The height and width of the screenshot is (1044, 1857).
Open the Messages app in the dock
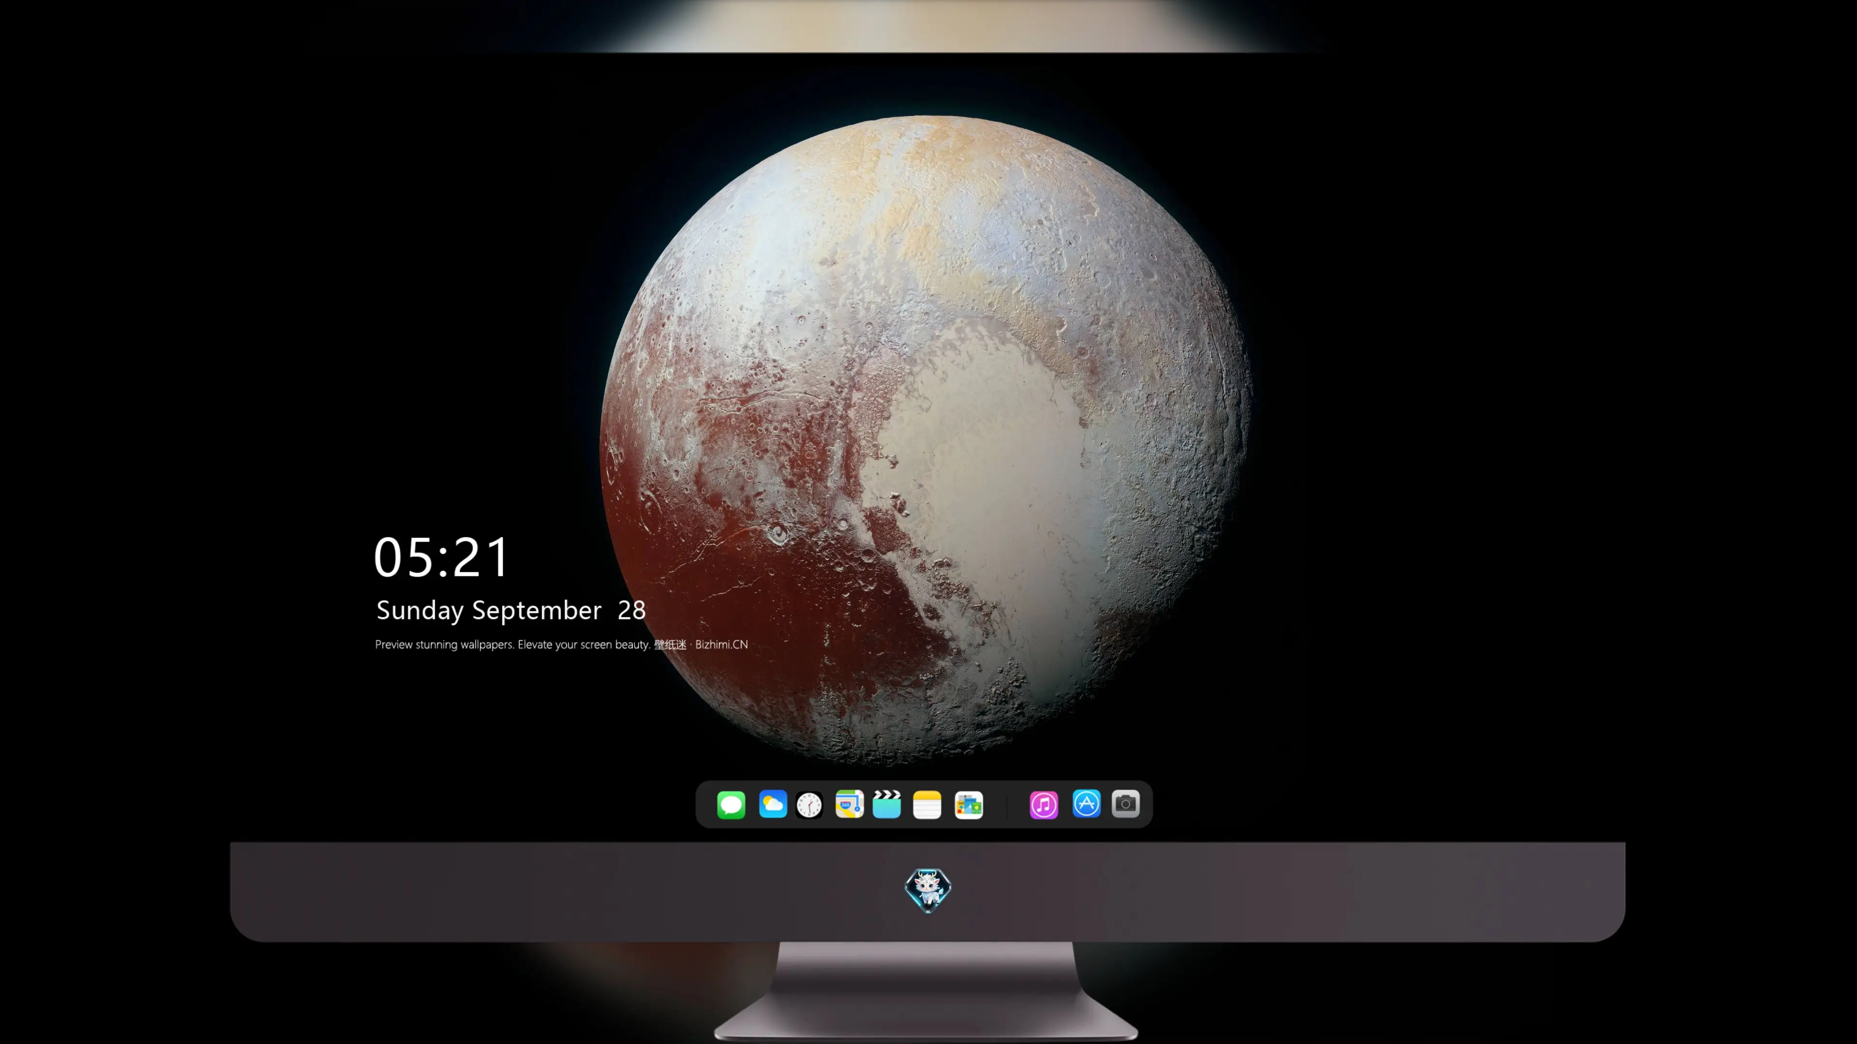(731, 804)
